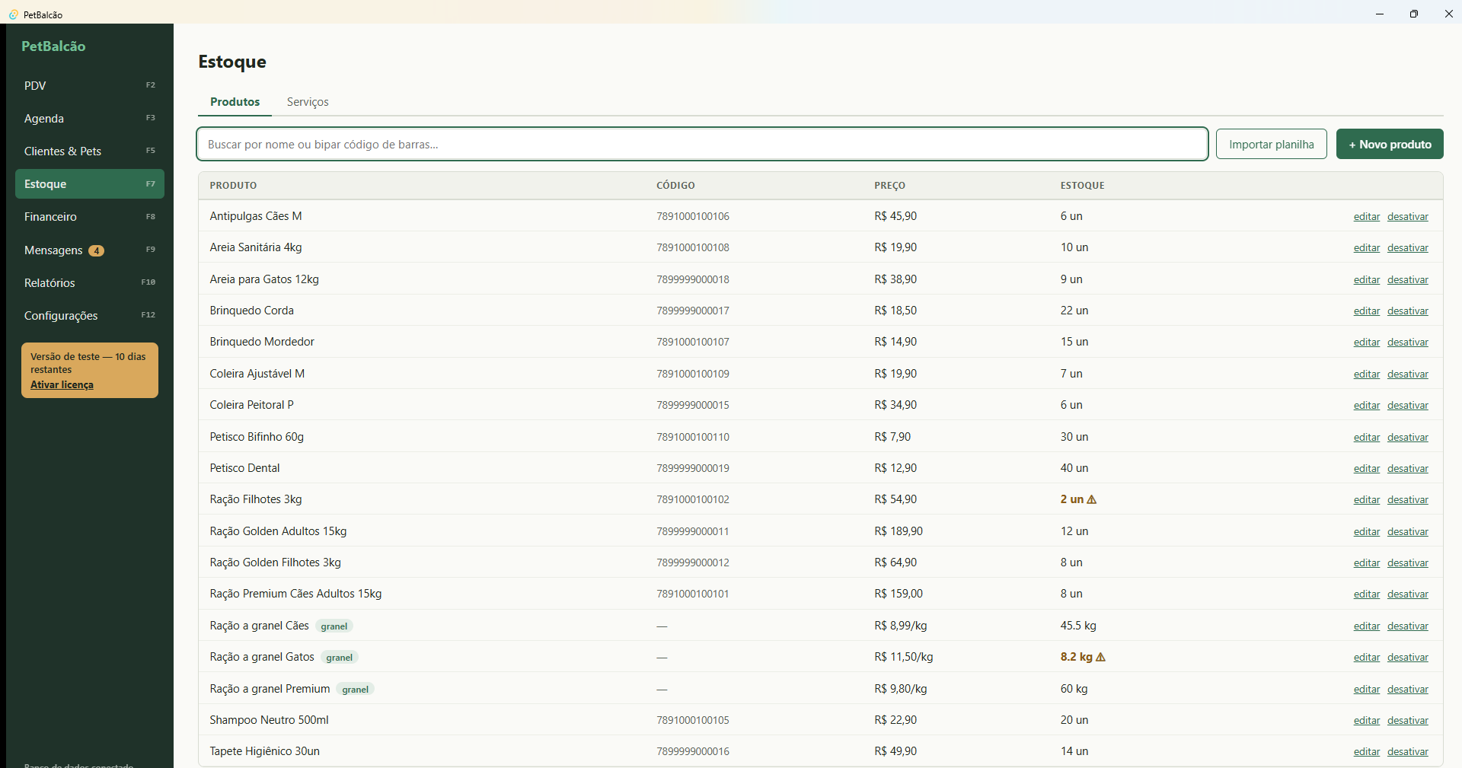Open Configurações in the sidebar
This screenshot has width=1462, height=768.
pos(90,315)
